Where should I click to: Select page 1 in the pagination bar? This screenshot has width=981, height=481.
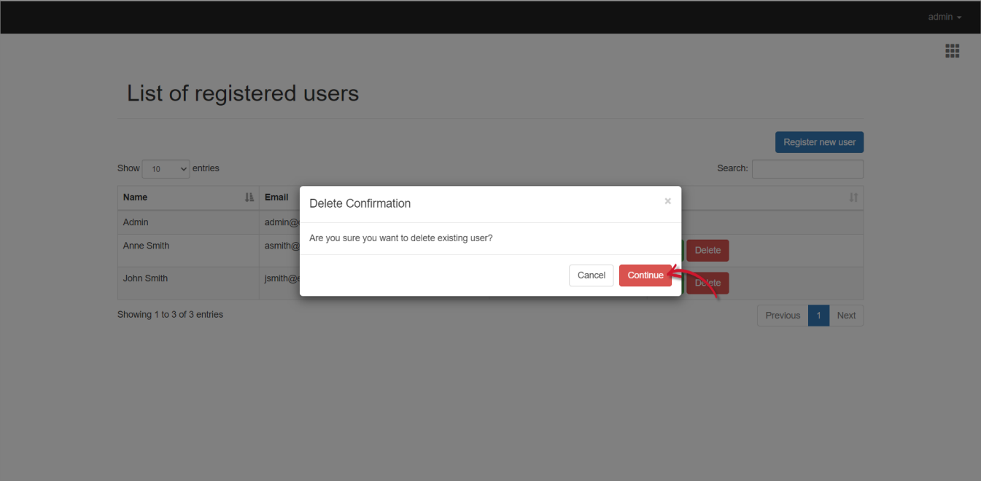818,315
